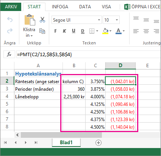Image resolution: width=161 pixels, height=156 pixels.
Task: Select column C header
Action: [x=95, y=66]
